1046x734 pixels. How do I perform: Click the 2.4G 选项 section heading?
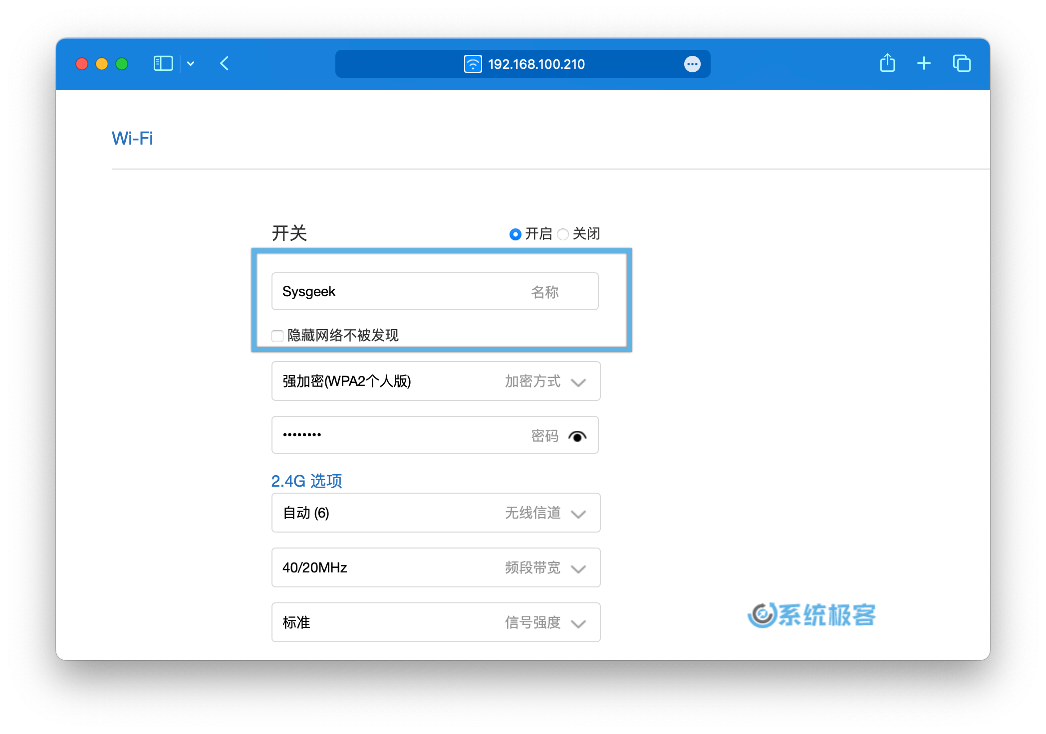click(x=306, y=481)
